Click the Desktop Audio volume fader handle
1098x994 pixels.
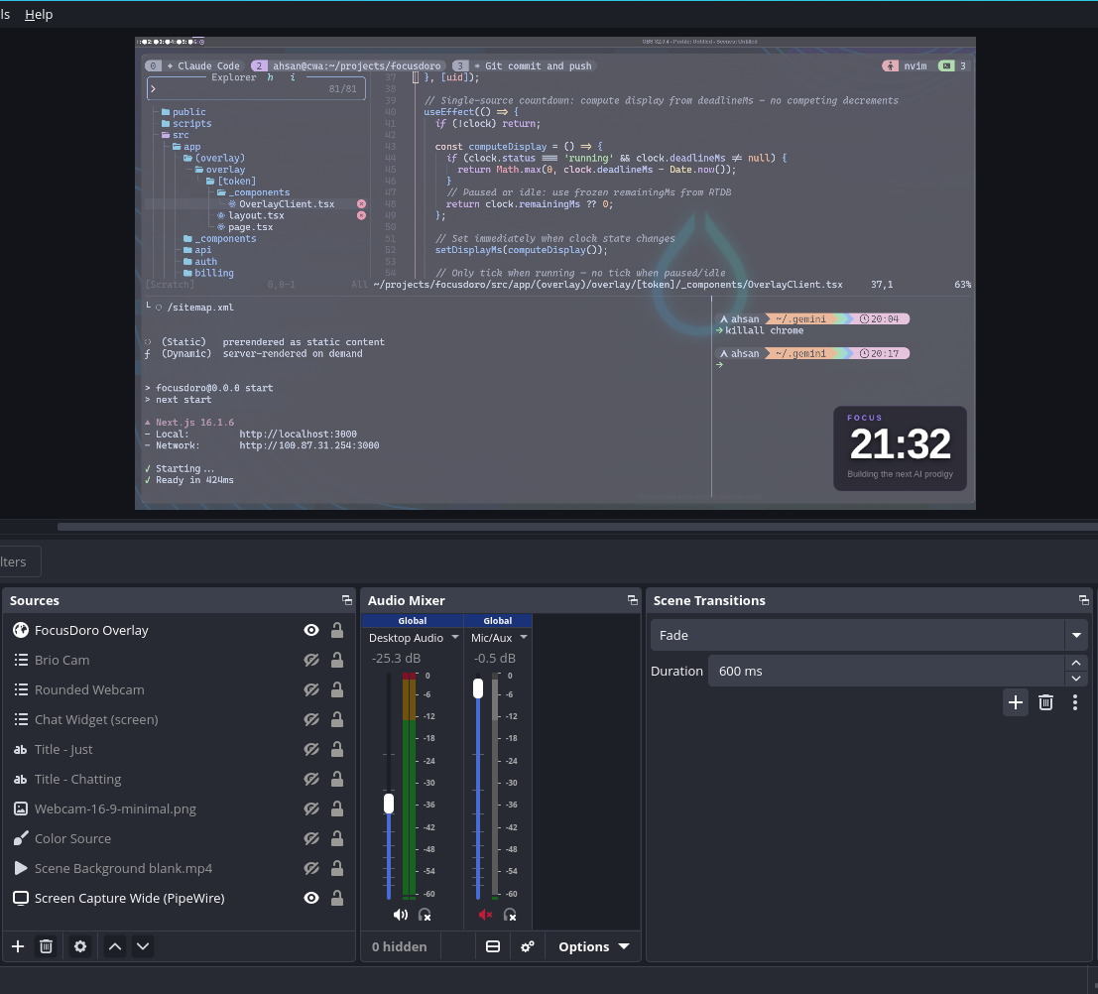coord(389,805)
